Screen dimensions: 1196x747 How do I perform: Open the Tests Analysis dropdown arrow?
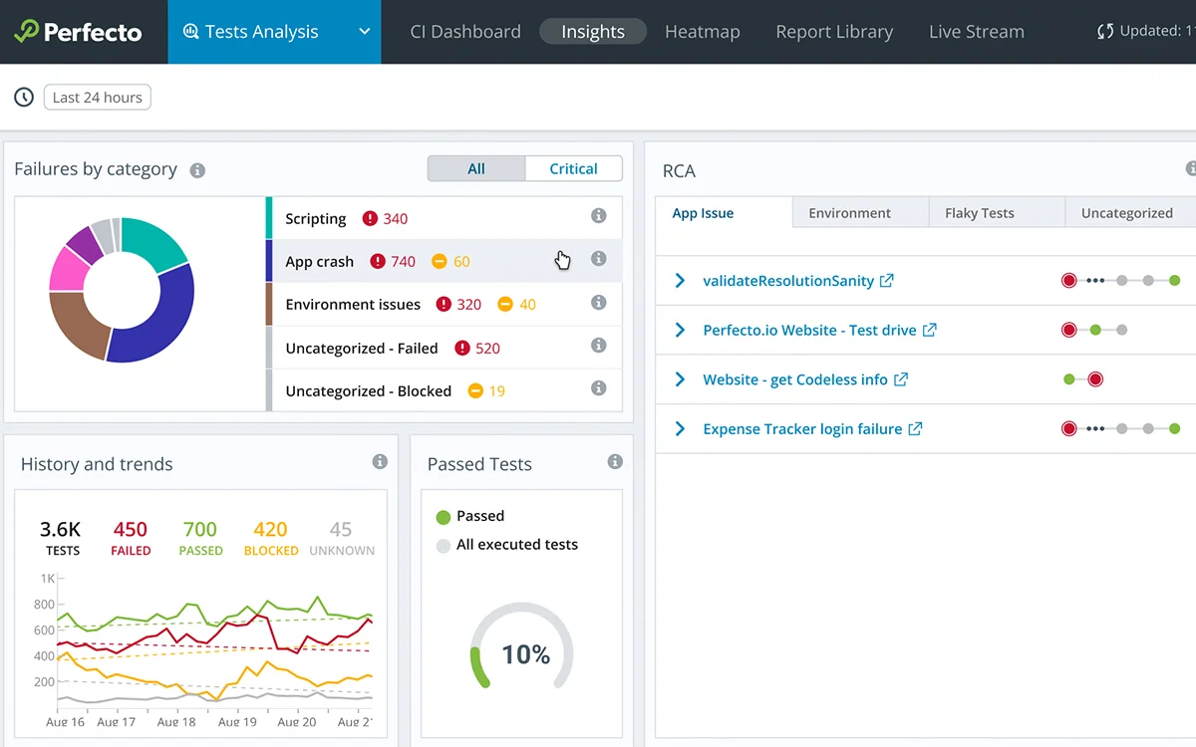pos(365,32)
